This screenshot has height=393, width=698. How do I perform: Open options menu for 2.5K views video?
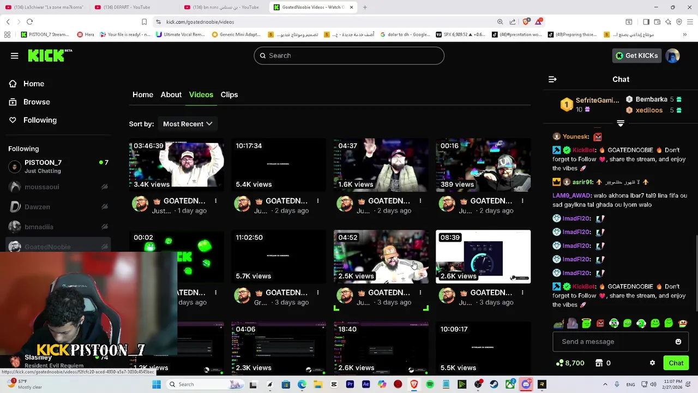point(420,293)
